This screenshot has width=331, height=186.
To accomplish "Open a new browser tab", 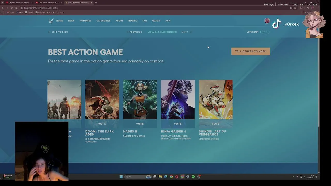I will tap(96, 3).
